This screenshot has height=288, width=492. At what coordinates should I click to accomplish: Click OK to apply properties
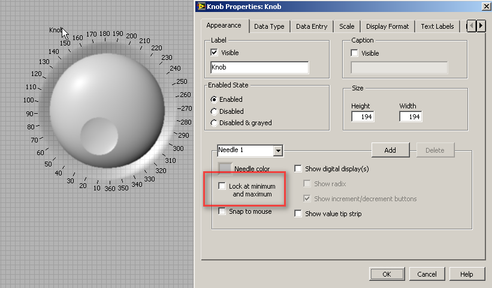(x=387, y=274)
